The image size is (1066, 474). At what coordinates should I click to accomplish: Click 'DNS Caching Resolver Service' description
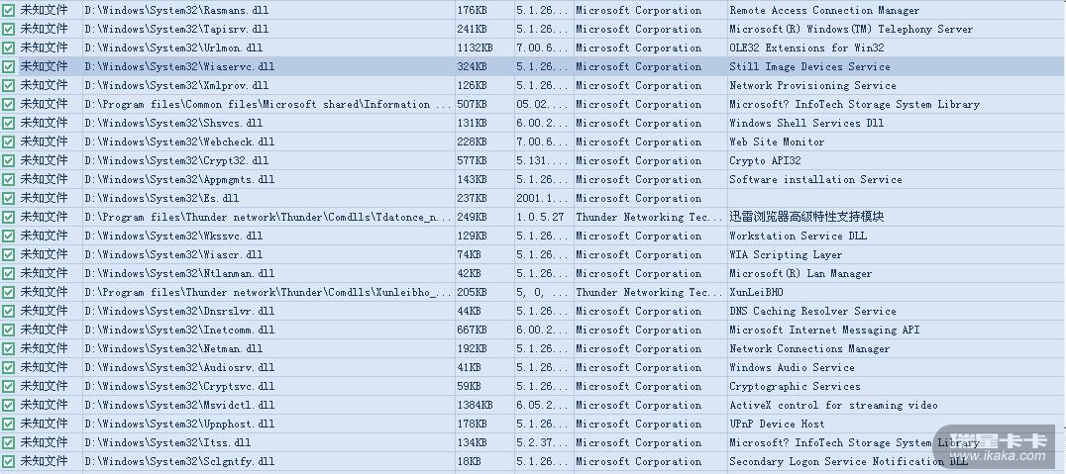tap(813, 311)
